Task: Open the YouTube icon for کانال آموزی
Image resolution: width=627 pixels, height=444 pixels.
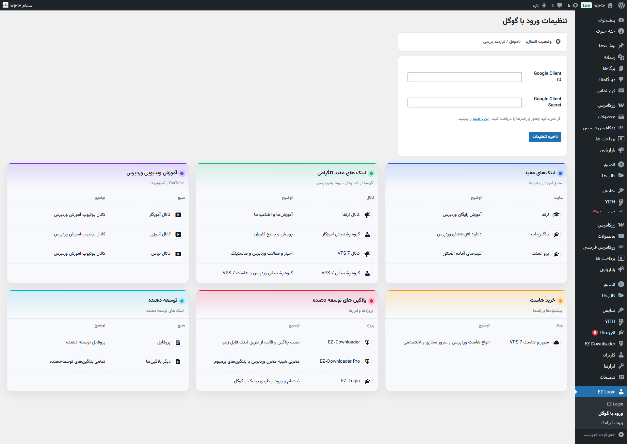Action: 178,234
